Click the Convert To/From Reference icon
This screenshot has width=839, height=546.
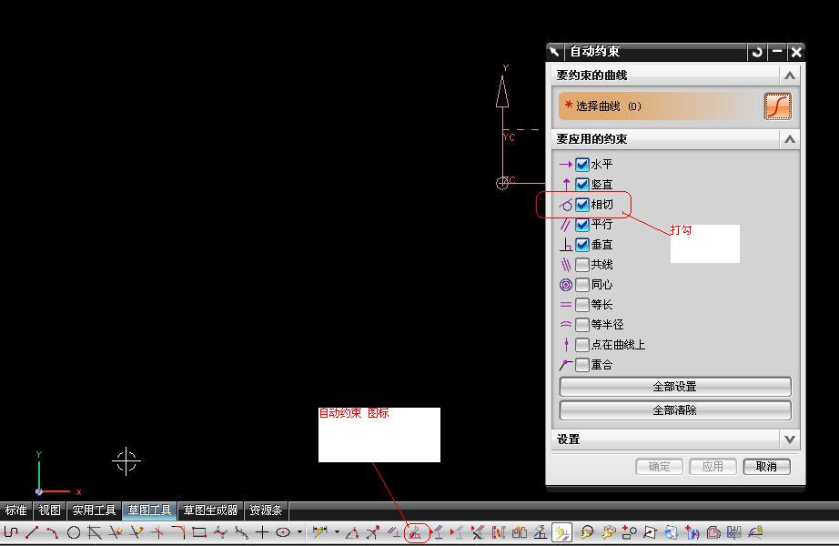pos(498,532)
